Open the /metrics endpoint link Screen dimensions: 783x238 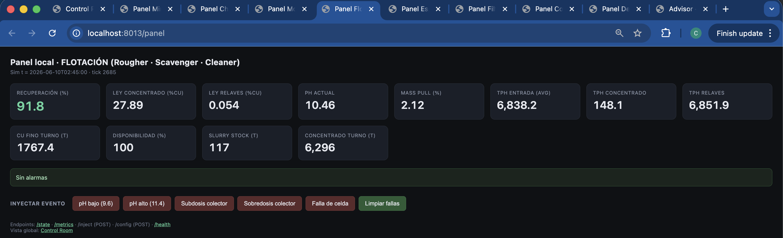click(x=64, y=224)
